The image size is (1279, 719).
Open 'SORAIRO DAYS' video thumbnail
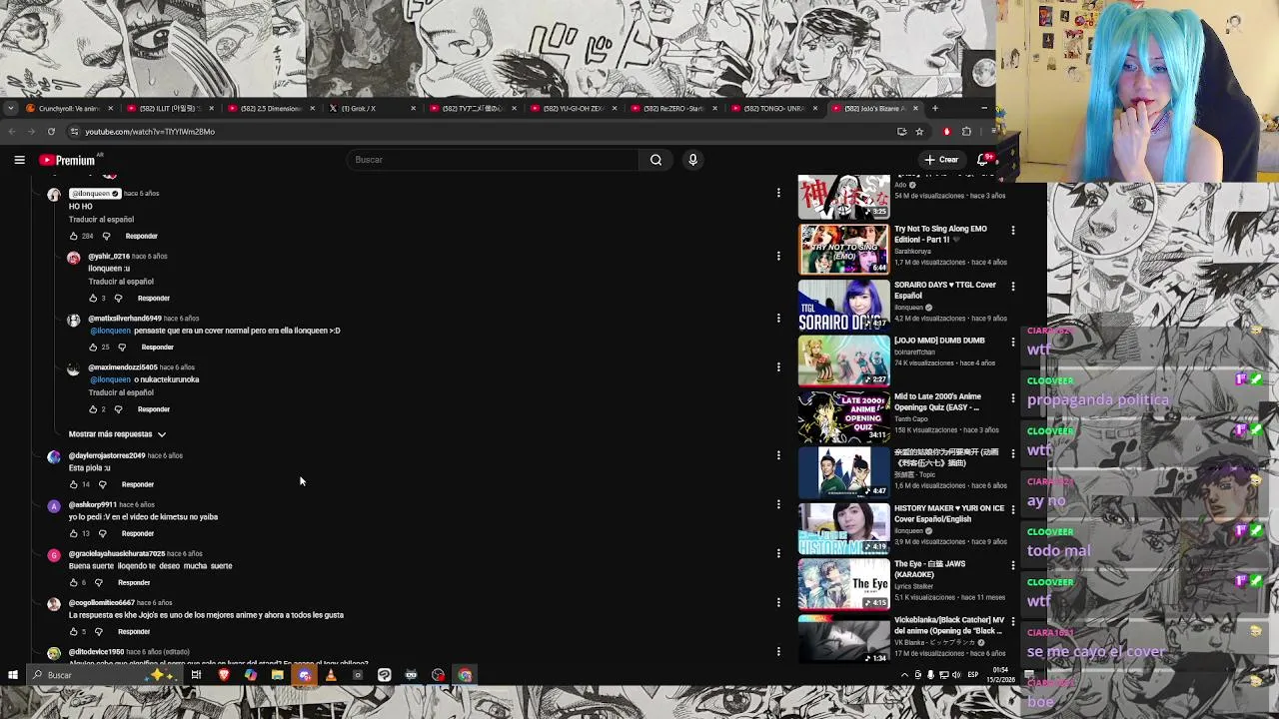[843, 305]
